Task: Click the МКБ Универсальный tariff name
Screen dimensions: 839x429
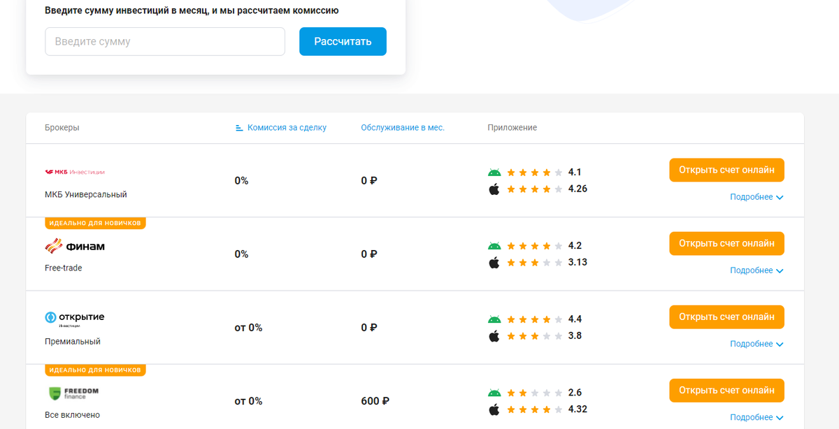Action: 86,195
